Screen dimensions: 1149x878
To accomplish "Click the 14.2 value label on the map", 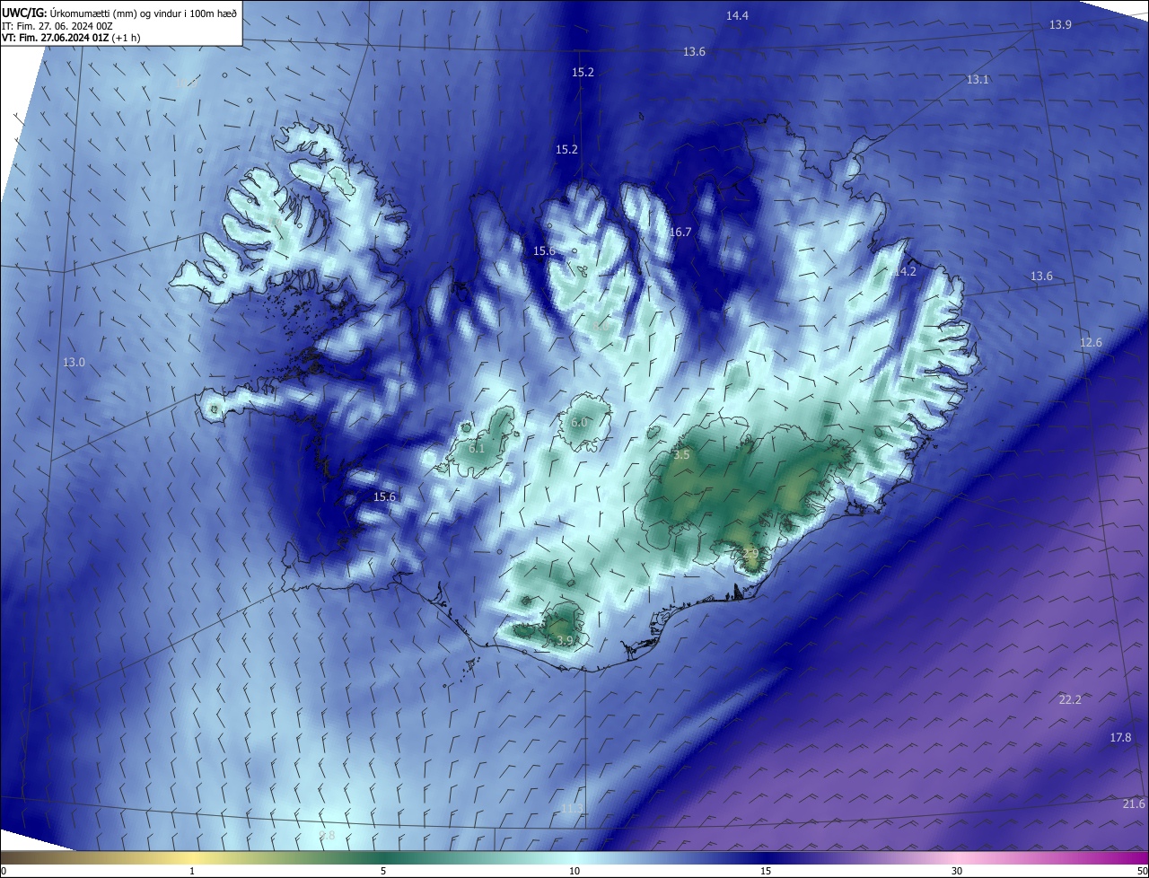I will (x=905, y=272).
